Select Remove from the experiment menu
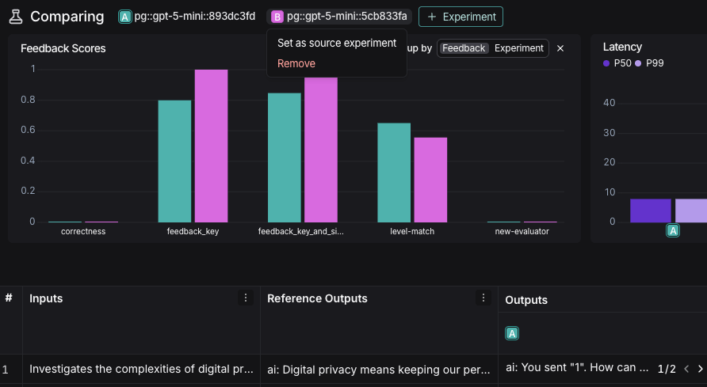Screen dimensions: 707x387 click(296, 63)
